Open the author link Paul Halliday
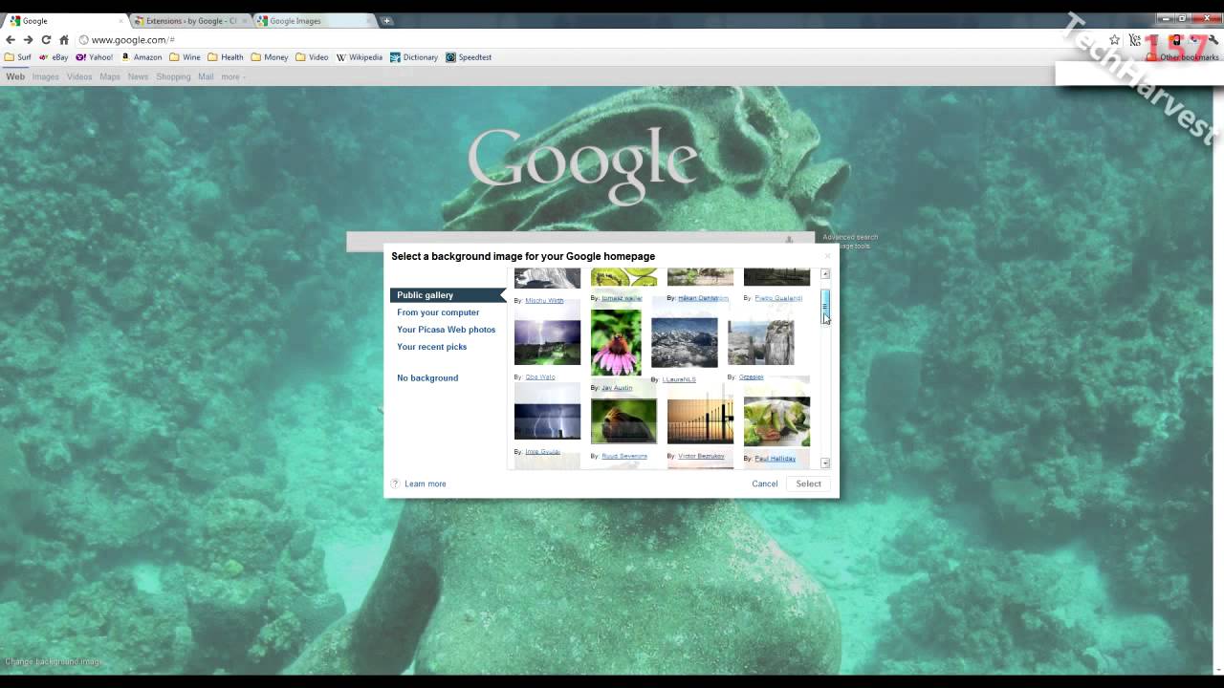Image resolution: width=1224 pixels, height=688 pixels. (775, 459)
